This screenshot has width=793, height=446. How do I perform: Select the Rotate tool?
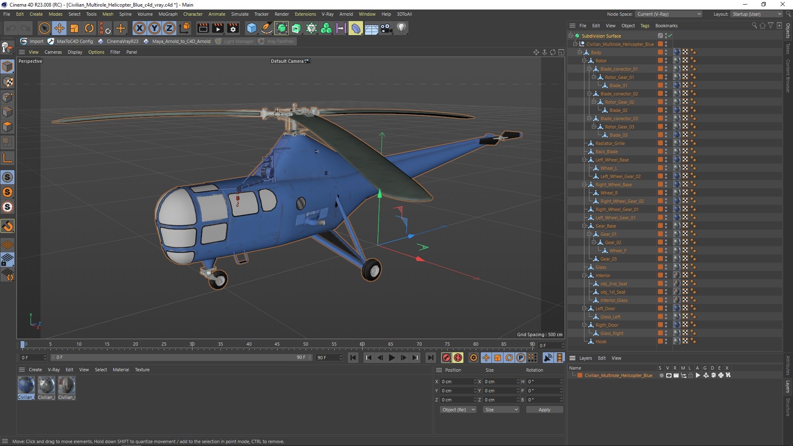click(x=89, y=28)
